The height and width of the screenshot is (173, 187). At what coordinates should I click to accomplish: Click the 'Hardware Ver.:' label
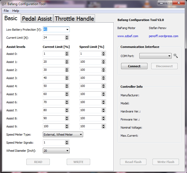pyautogui.click(x=130, y=111)
